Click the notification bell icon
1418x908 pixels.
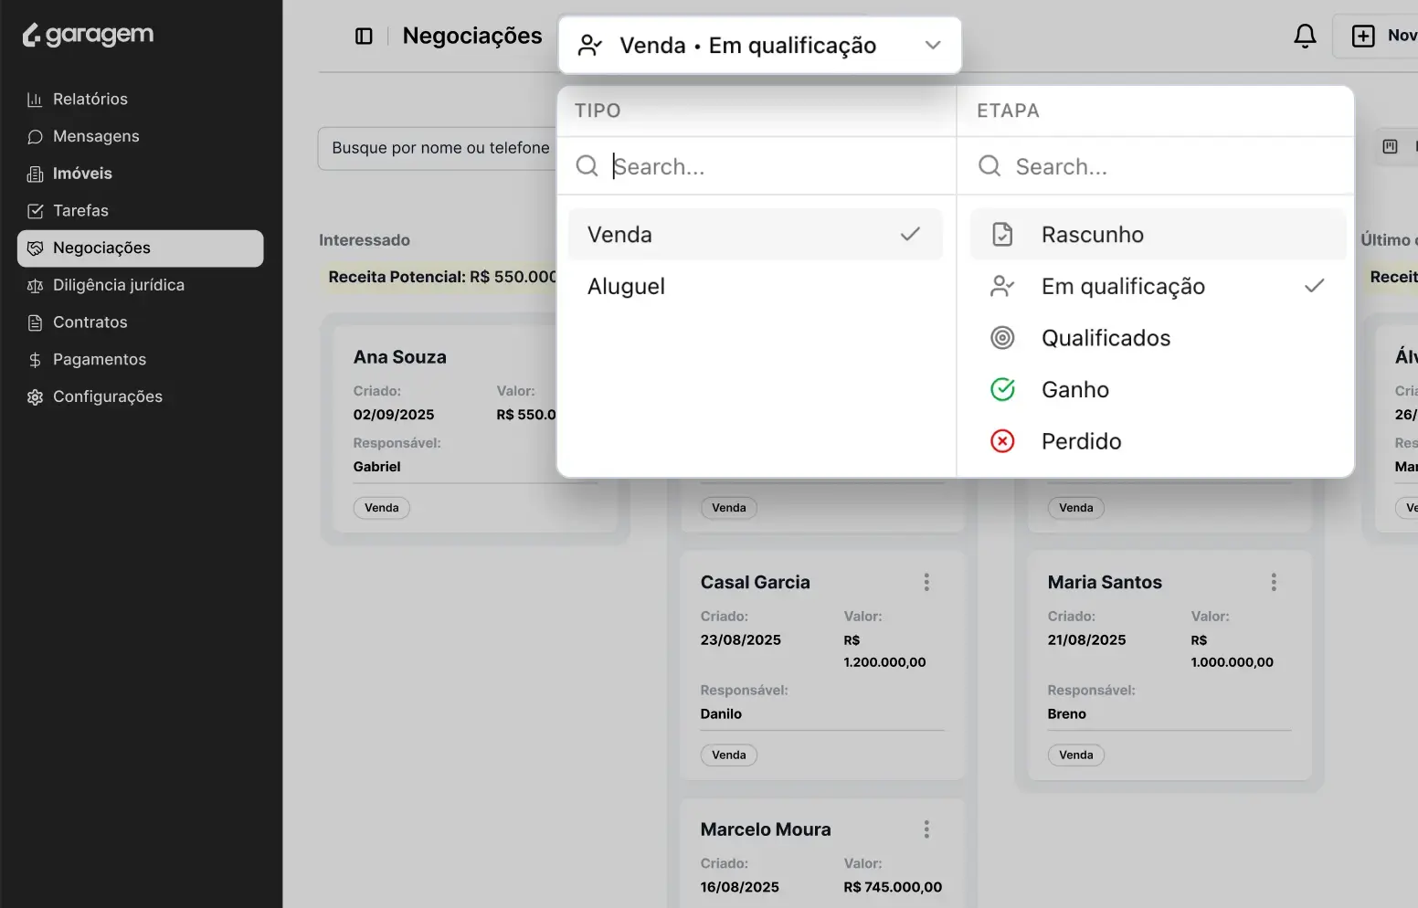click(x=1305, y=36)
